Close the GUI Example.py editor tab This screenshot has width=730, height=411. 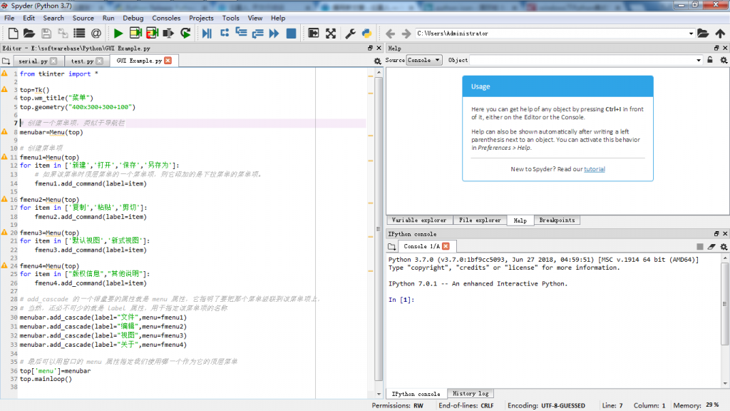pyautogui.click(x=168, y=61)
